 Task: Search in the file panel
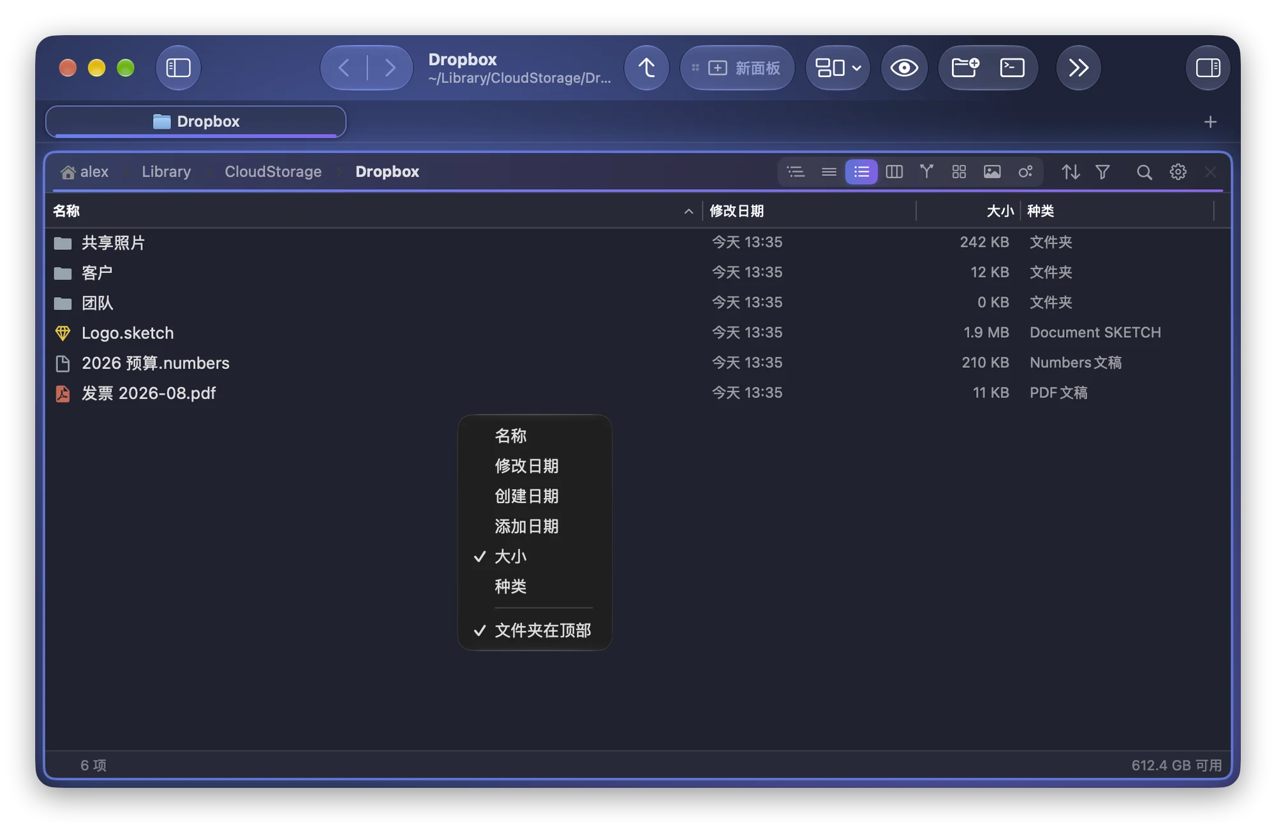coord(1144,171)
